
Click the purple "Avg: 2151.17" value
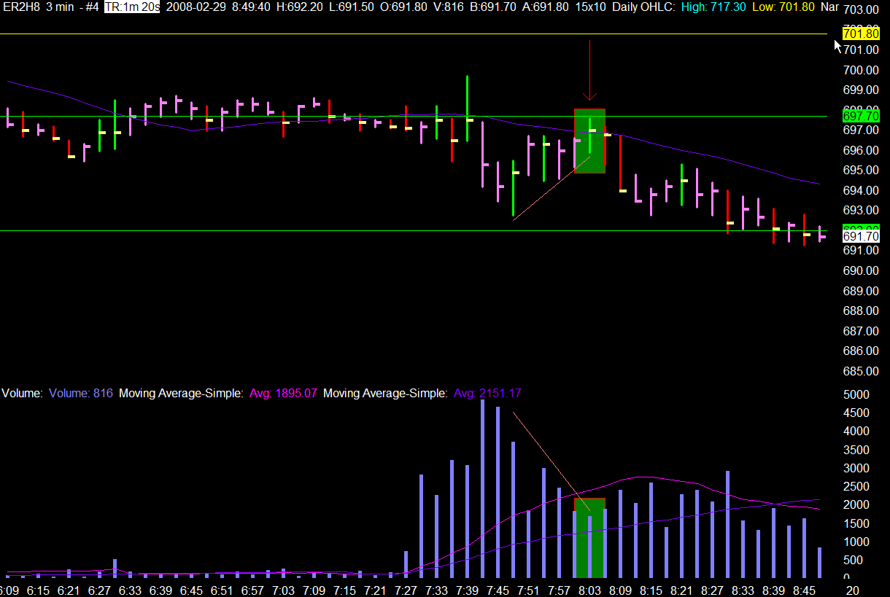(487, 393)
